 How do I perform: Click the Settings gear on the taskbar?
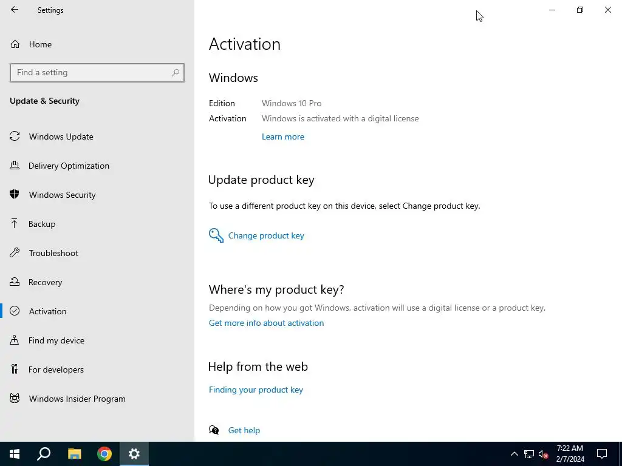(134, 454)
